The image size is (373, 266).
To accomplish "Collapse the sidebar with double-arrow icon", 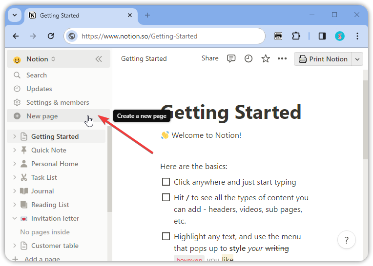I will (x=99, y=59).
